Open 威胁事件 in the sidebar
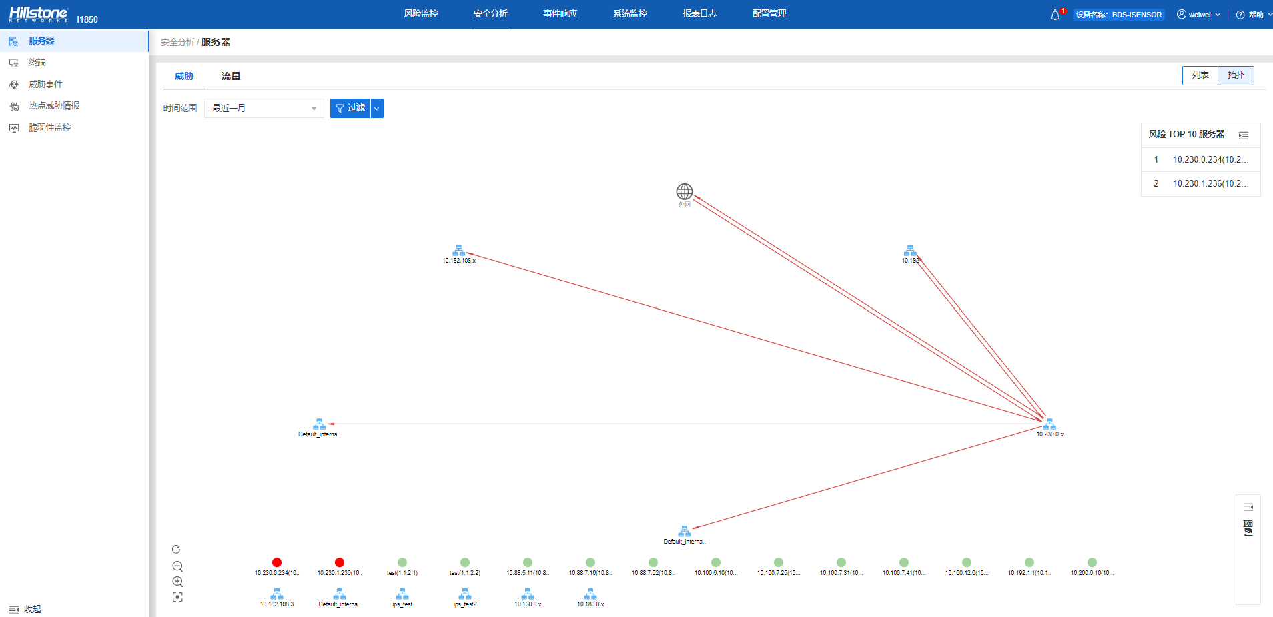Viewport: 1273px width, 617px height. click(45, 84)
